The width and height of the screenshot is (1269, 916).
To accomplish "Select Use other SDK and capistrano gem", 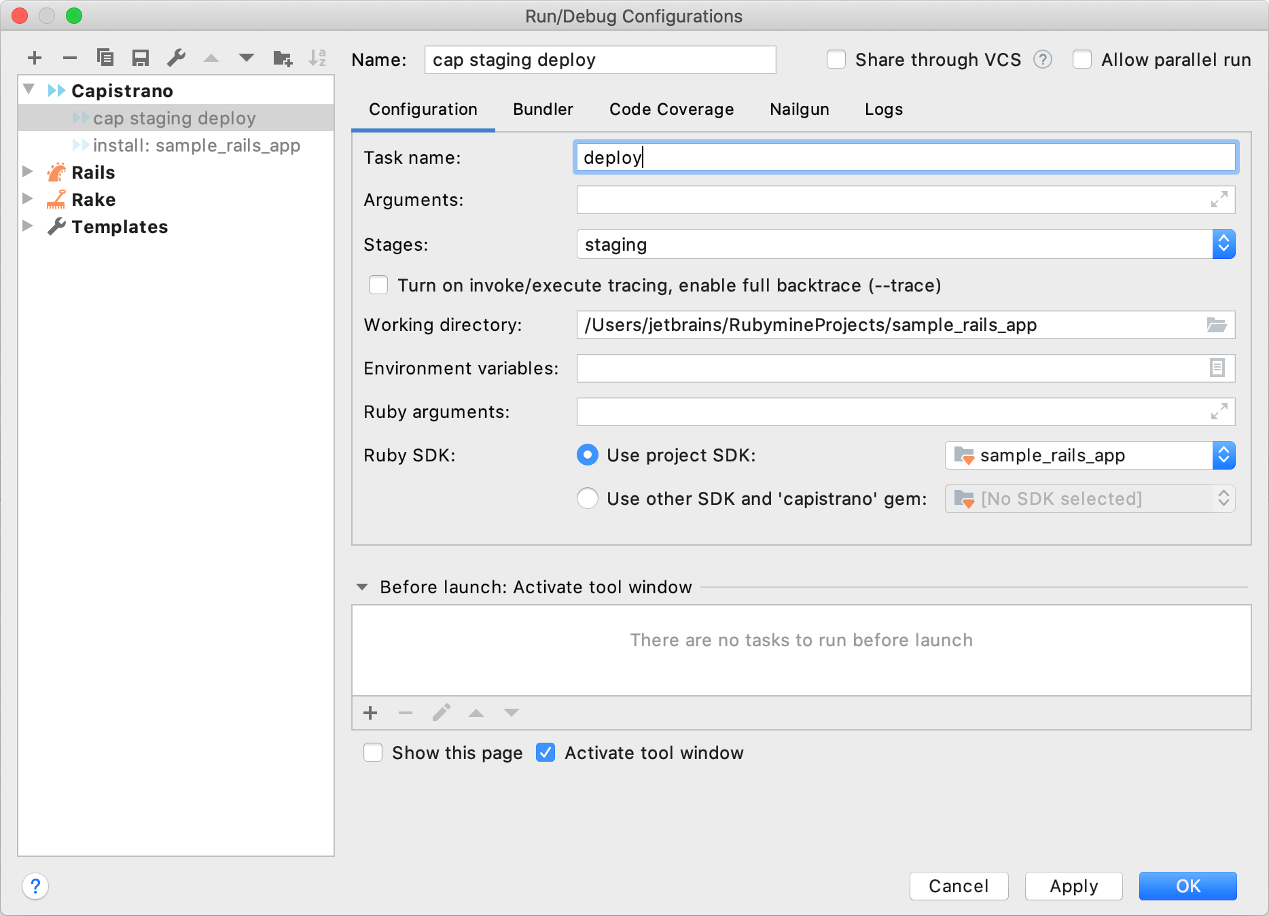I will click(587, 498).
